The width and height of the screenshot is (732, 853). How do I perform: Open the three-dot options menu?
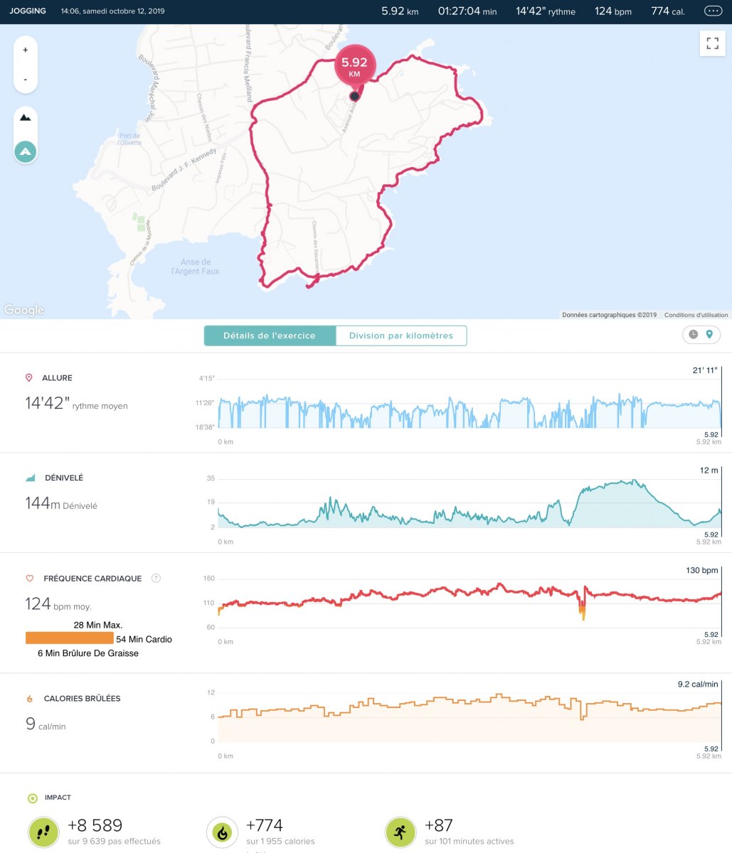712,11
